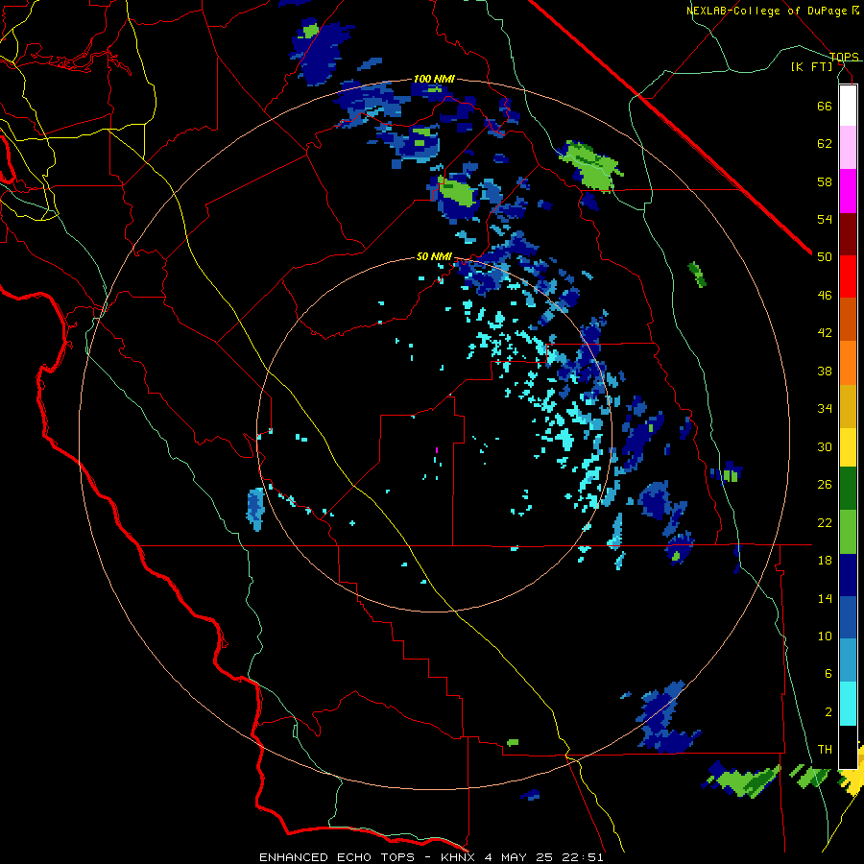Click the legend value 54
The image size is (864, 864).
tap(825, 219)
